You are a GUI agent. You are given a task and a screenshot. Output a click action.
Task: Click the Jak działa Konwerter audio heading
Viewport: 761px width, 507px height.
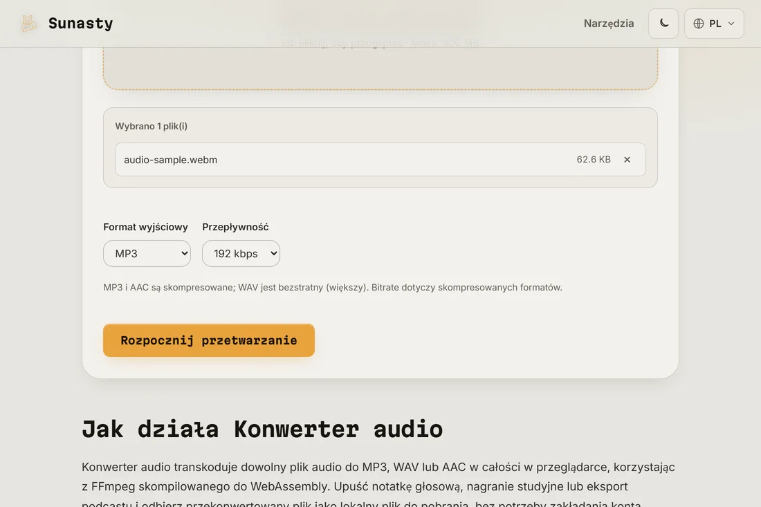click(262, 430)
